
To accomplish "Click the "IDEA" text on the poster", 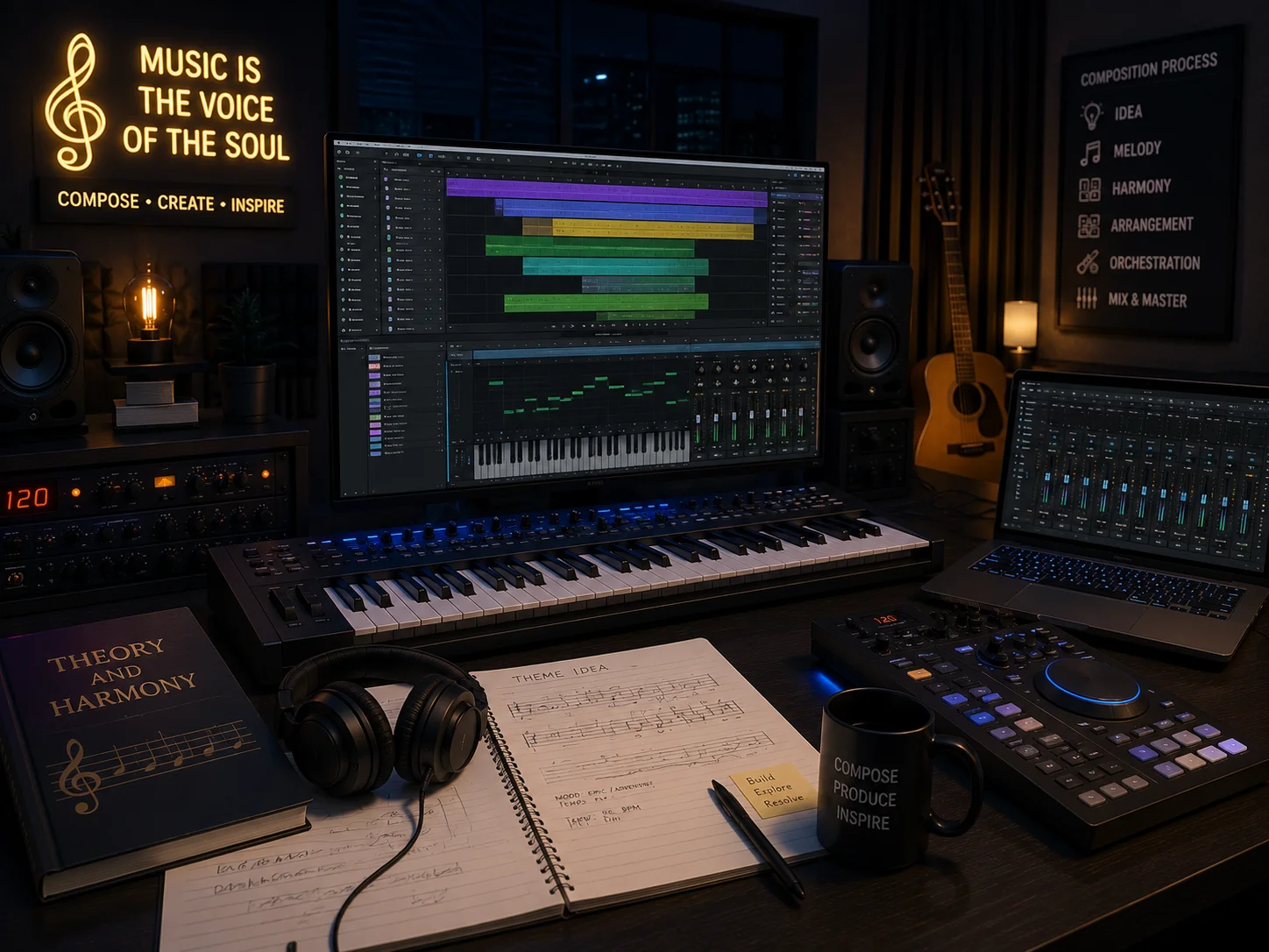I will (1128, 112).
